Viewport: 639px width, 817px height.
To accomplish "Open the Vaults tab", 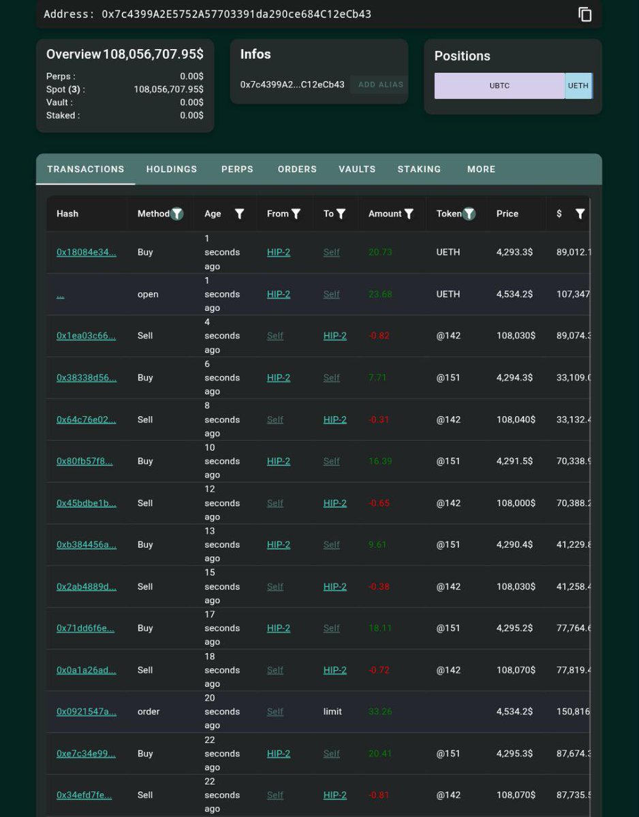I will (x=357, y=169).
